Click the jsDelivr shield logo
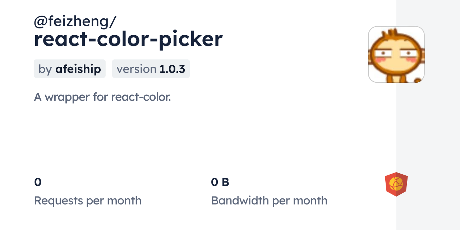This screenshot has height=230, width=460. [396, 184]
